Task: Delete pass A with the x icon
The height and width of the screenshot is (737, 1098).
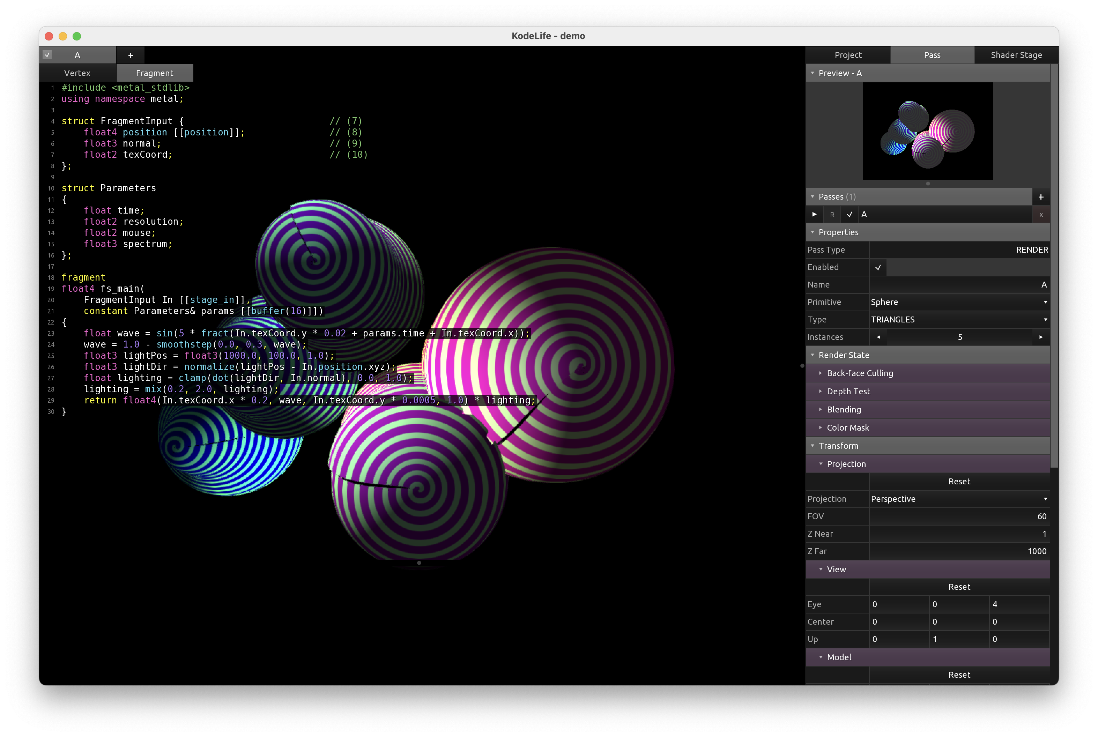Action: pyautogui.click(x=1041, y=215)
